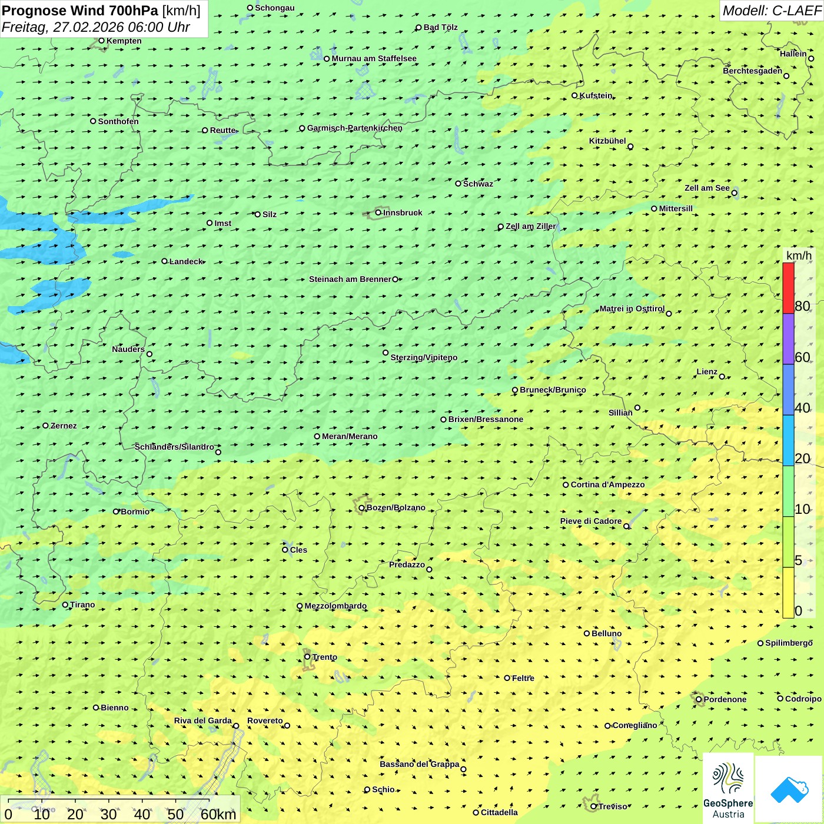Click the 'Steinach am Brenner' label
Screen dimensions: 824x824
click(x=350, y=279)
